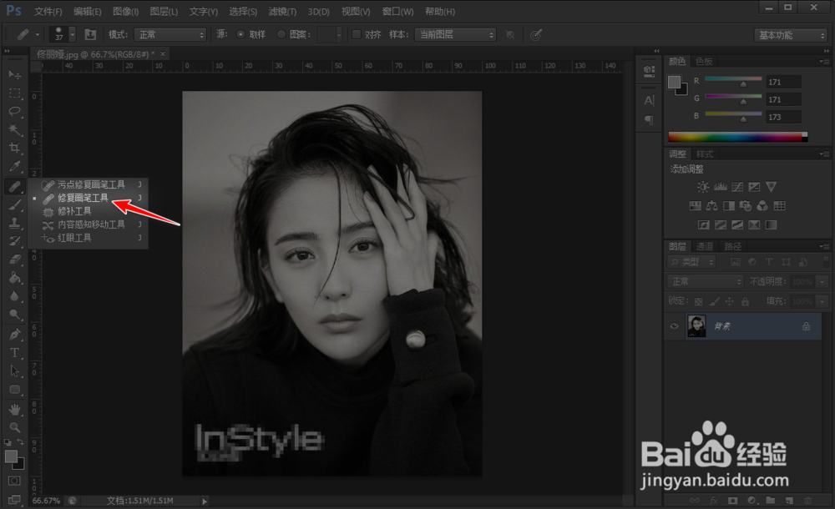Select the Brush tool
835x509 pixels.
(14, 204)
